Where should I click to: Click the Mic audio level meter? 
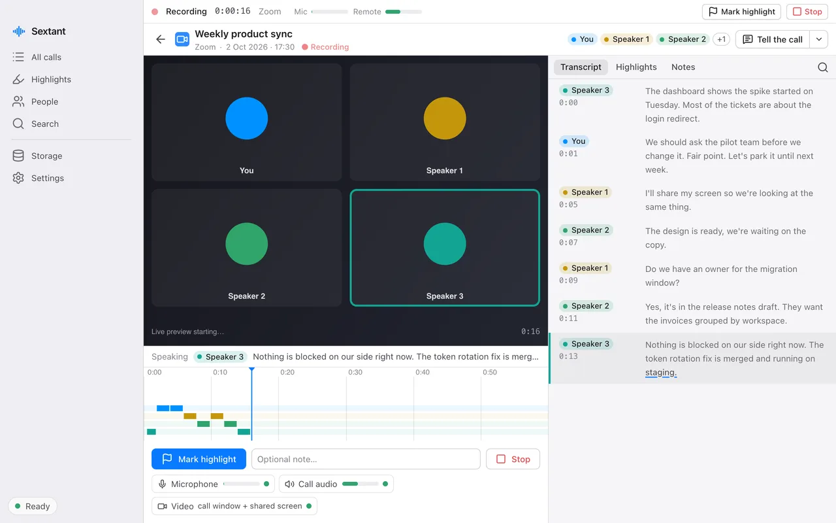[330, 12]
